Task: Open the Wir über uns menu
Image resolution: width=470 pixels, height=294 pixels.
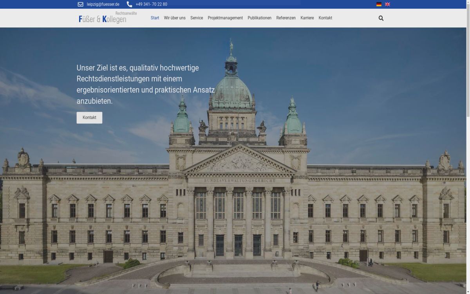Action: (x=175, y=18)
